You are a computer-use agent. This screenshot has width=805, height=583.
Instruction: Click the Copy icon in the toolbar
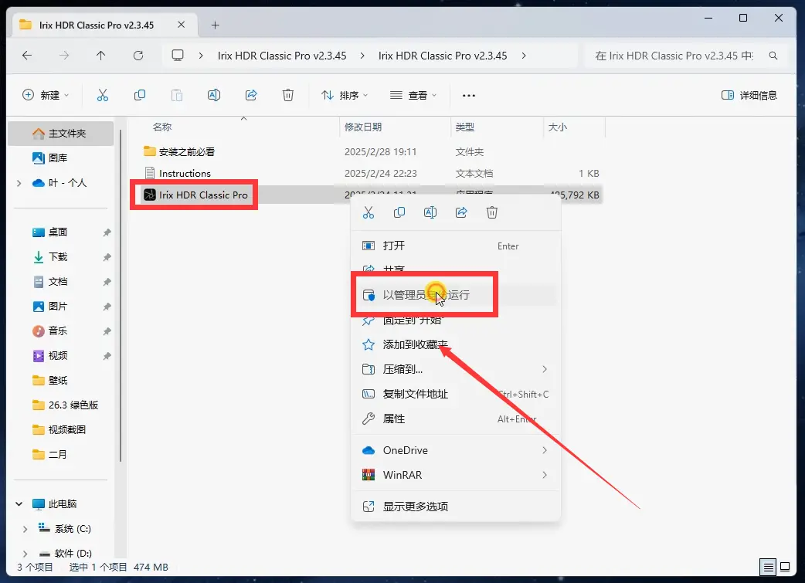pyautogui.click(x=140, y=95)
